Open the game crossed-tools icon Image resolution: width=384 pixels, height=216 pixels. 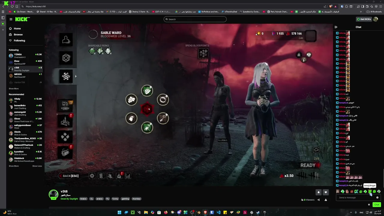[x=65, y=137]
